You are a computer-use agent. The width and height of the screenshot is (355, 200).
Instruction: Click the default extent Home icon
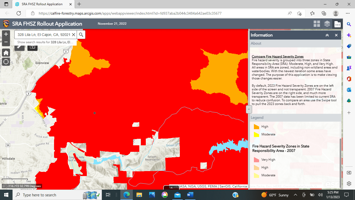[x=6, y=53]
